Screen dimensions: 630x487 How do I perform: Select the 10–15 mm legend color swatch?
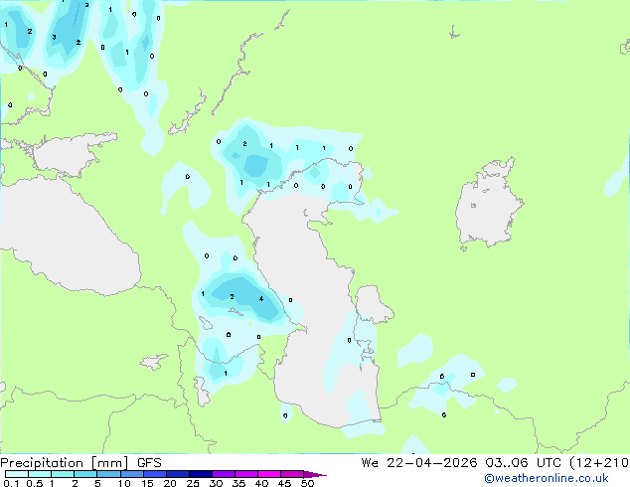pos(132,474)
